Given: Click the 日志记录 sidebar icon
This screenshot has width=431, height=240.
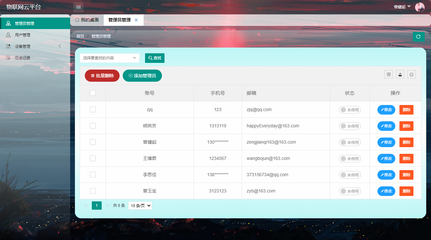Looking at the screenshot, I should point(8,58).
